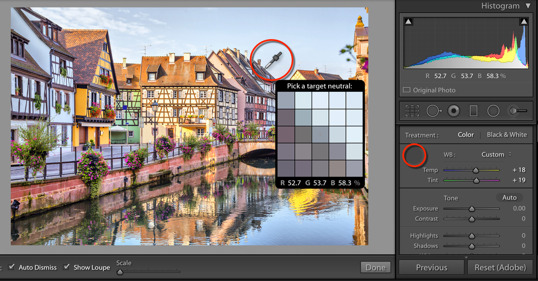Toggle highlight clipping indicator in histogram

tap(523, 21)
